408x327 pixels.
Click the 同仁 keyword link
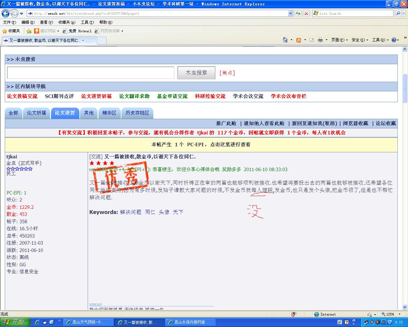pyautogui.click(x=150, y=212)
